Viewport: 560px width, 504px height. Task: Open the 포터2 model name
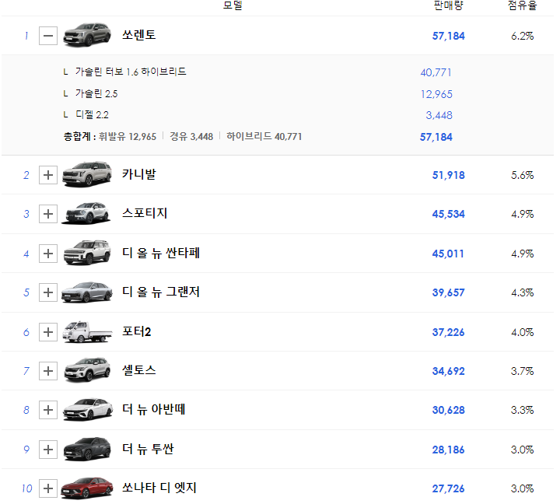[x=136, y=331]
